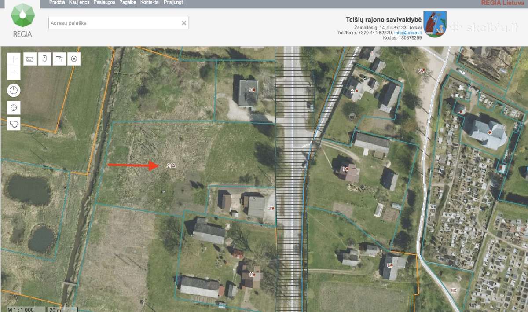
Task: Zoom to Lithuania outline extent
Action: pyautogui.click(x=14, y=124)
